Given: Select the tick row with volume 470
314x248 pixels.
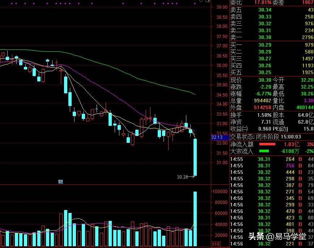Looking at the screenshot, I should (272, 211).
